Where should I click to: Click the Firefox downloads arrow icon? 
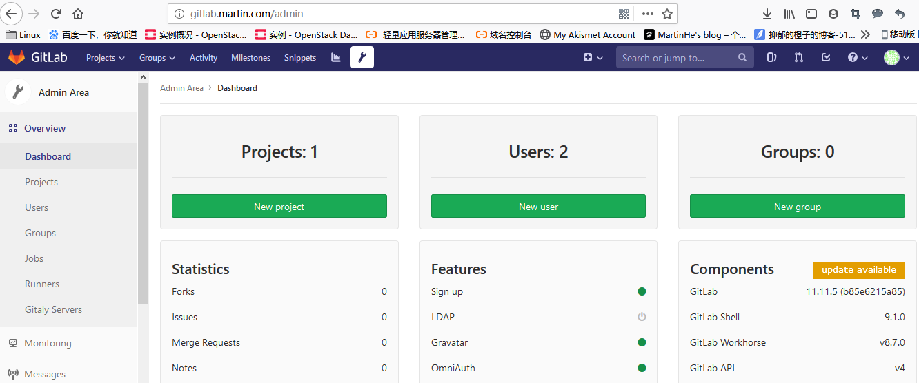coord(767,14)
